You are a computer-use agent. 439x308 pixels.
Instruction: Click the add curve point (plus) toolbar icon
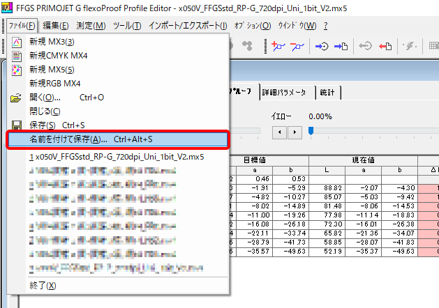[x=278, y=46]
